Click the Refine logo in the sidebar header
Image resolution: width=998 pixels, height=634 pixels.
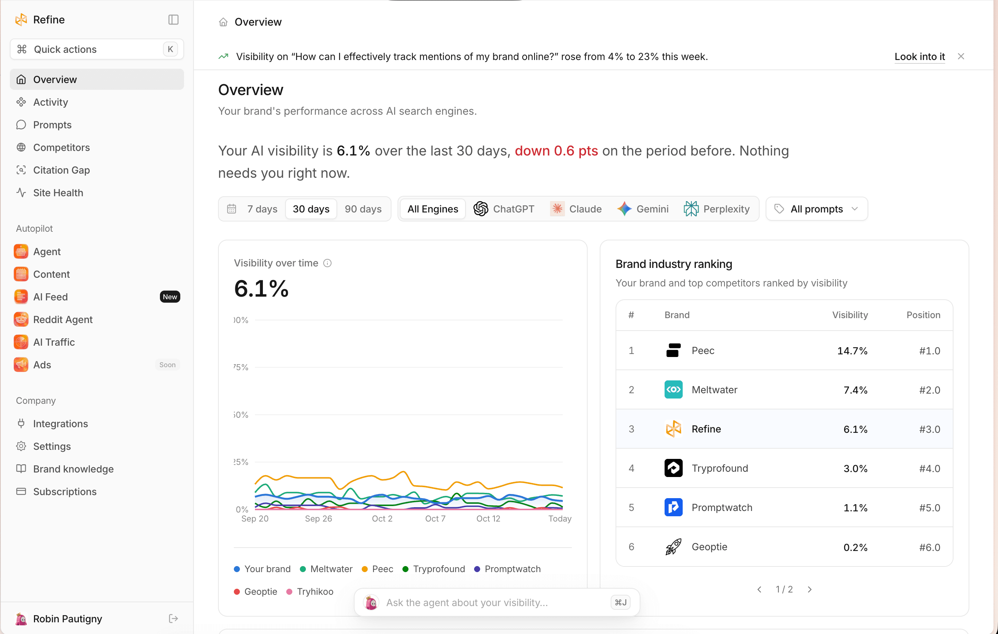coord(21,20)
